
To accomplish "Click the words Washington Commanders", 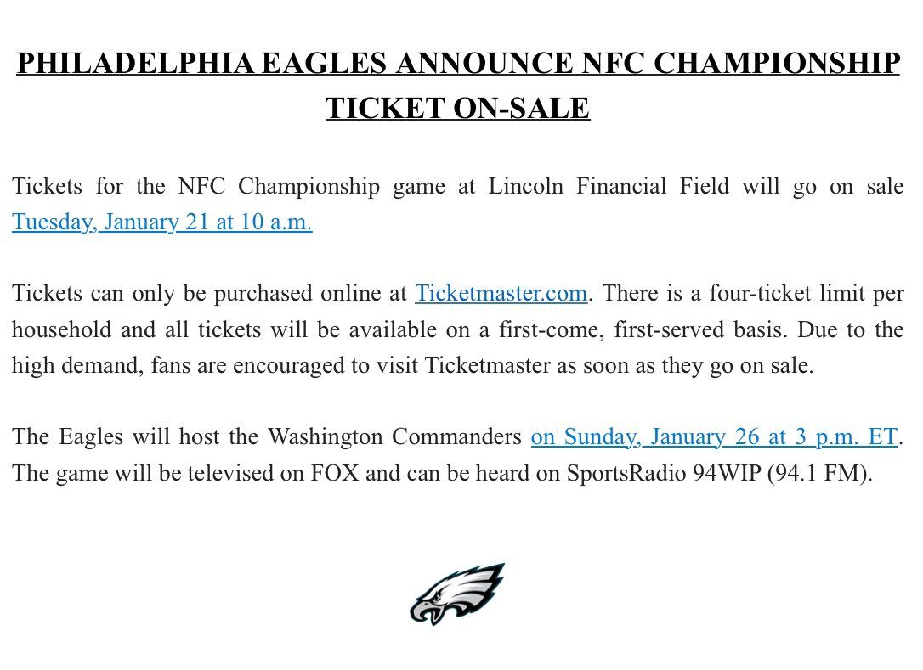I will coord(394,437).
